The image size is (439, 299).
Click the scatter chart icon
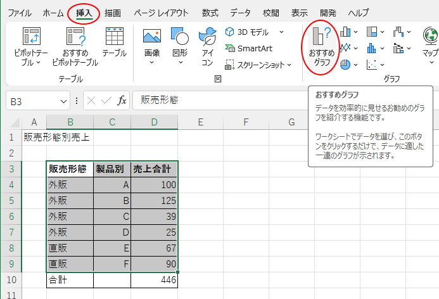click(x=372, y=64)
